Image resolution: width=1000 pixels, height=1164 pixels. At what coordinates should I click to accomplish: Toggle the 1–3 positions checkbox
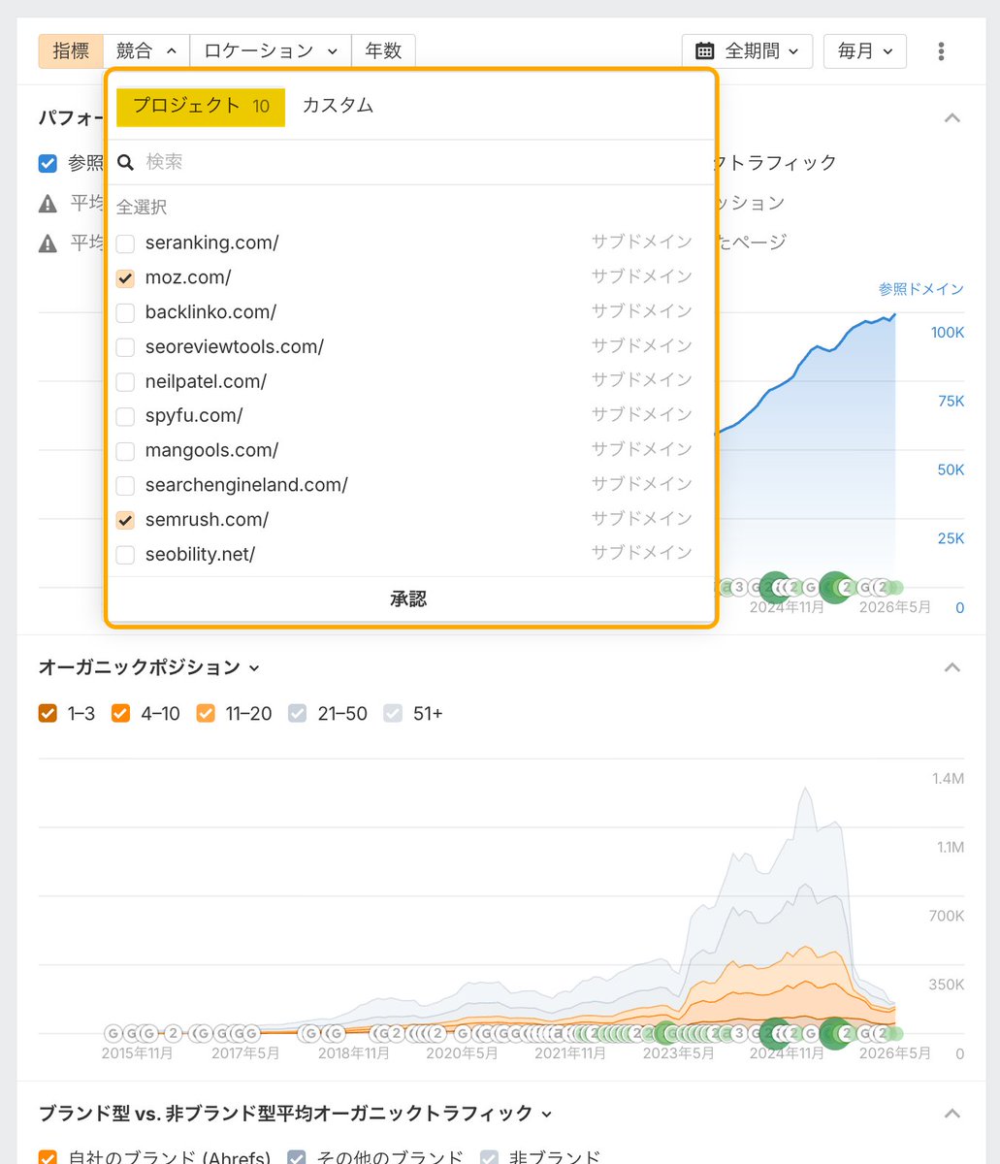tap(48, 714)
